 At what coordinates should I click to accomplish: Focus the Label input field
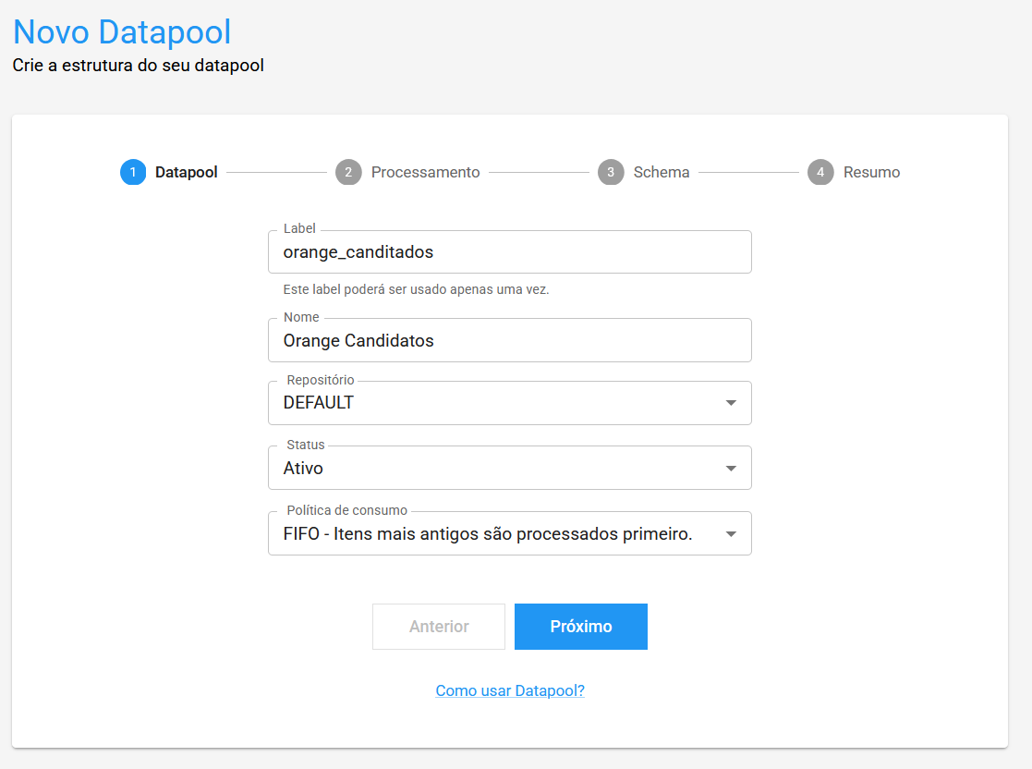[x=509, y=251]
